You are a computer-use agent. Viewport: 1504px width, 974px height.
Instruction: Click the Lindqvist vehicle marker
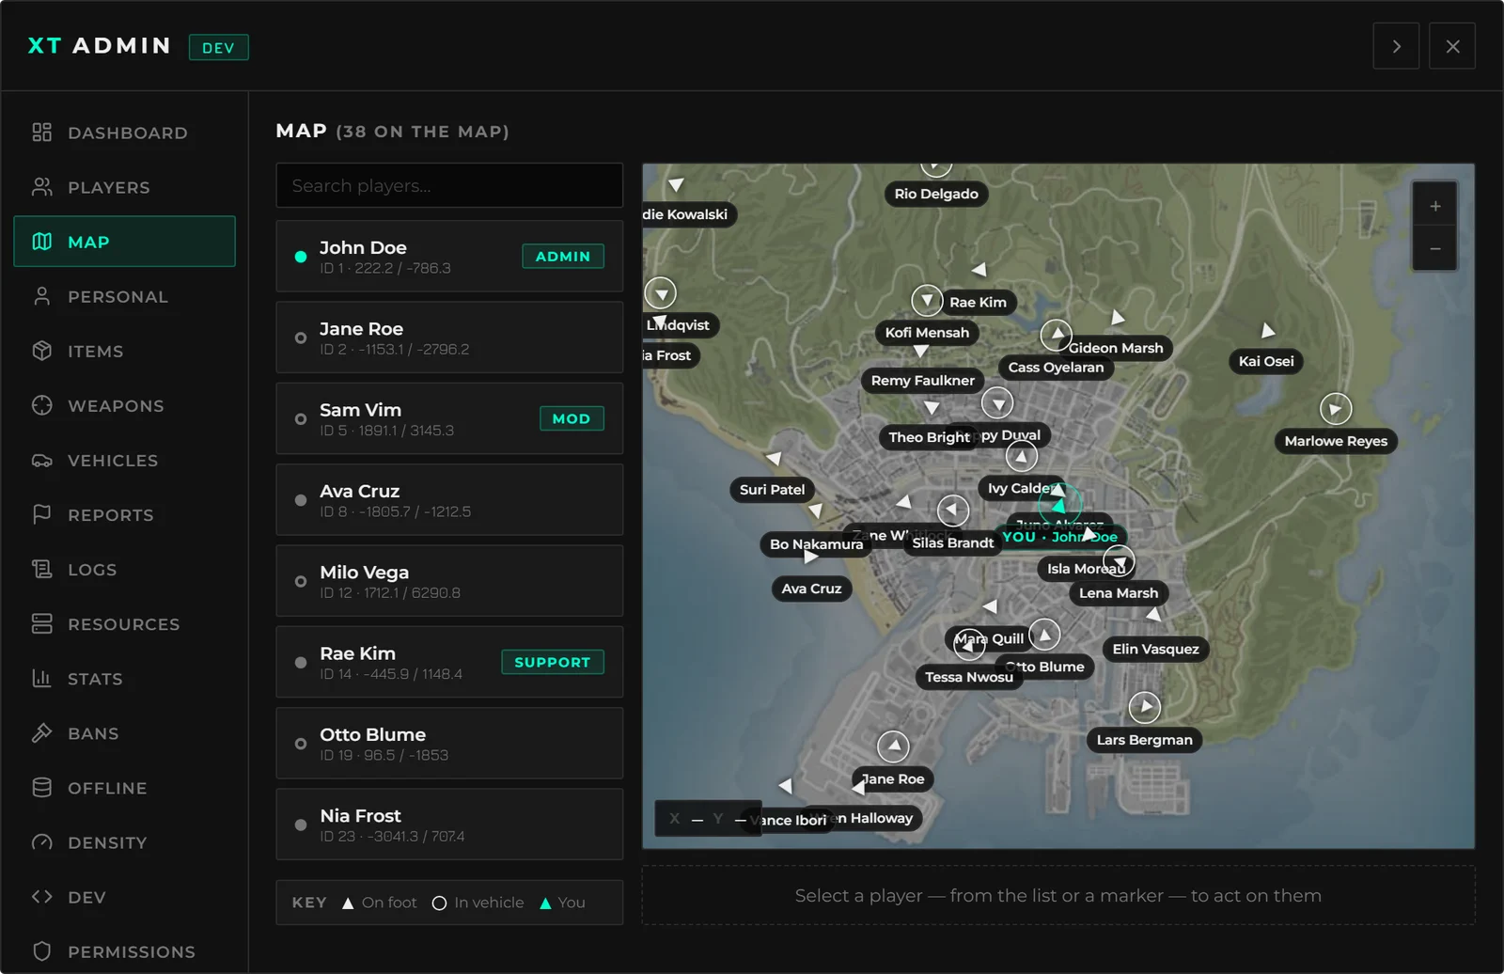tap(661, 293)
